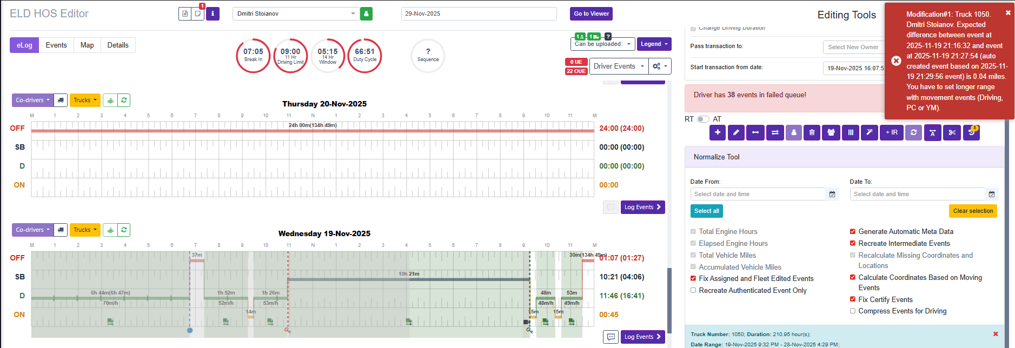
Task: Open Log Events for Wednesday 19-Nov
Action: tap(642, 337)
